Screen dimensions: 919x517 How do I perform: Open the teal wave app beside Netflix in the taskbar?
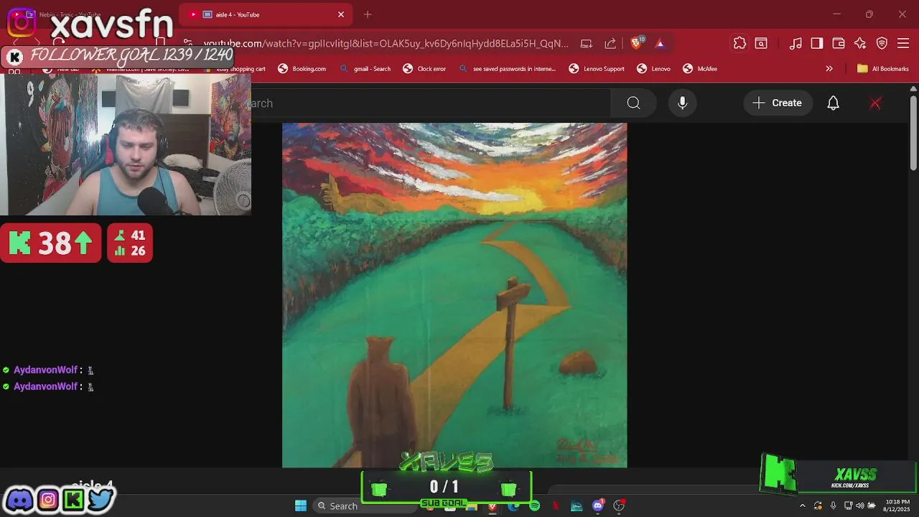576,506
